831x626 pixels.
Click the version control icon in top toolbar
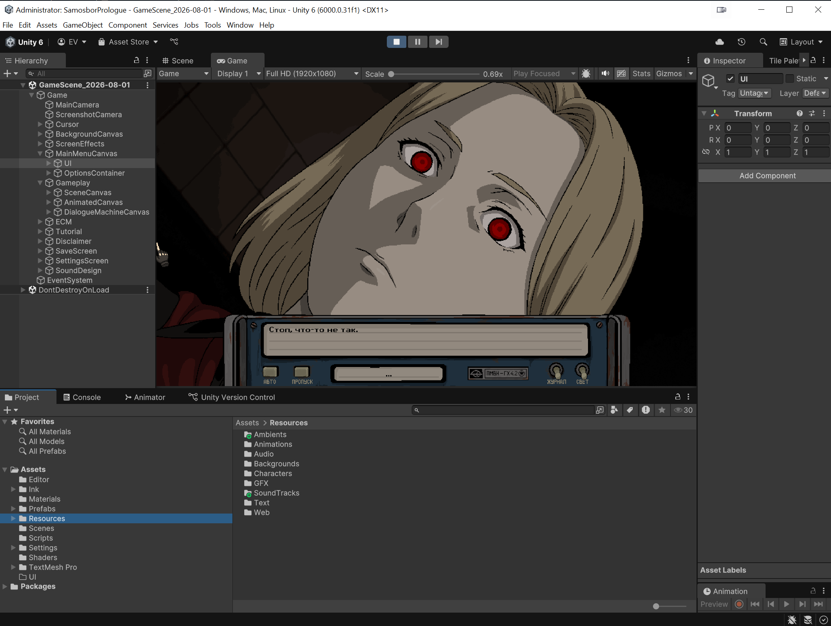tap(174, 42)
